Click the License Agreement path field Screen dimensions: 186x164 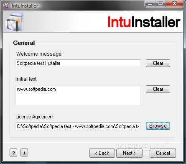click(78, 126)
